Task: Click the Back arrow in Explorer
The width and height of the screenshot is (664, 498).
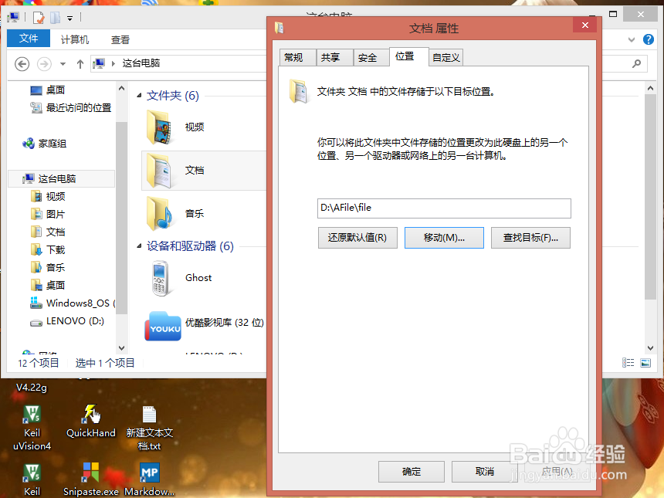Action: (22, 64)
